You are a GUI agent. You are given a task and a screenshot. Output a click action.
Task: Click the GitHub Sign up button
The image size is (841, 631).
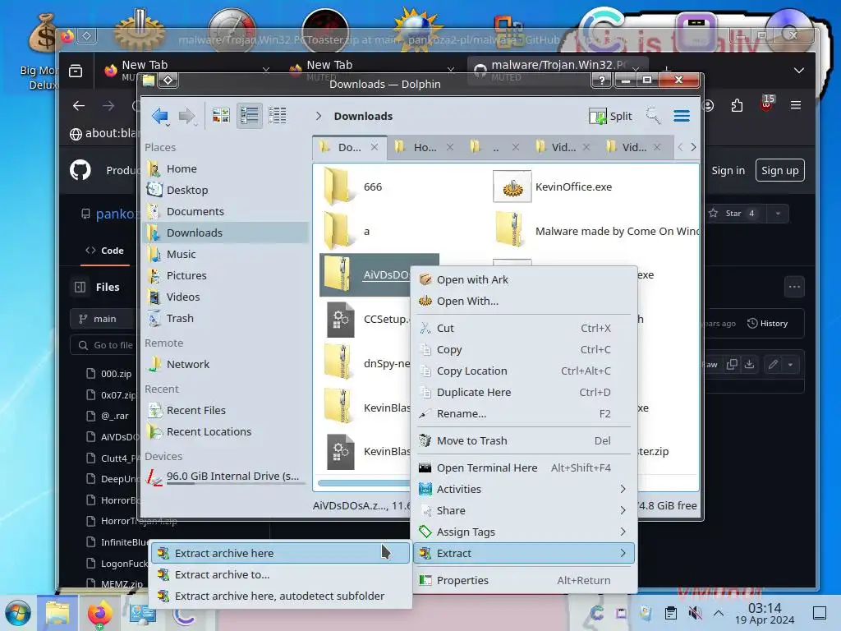pyautogui.click(x=780, y=171)
